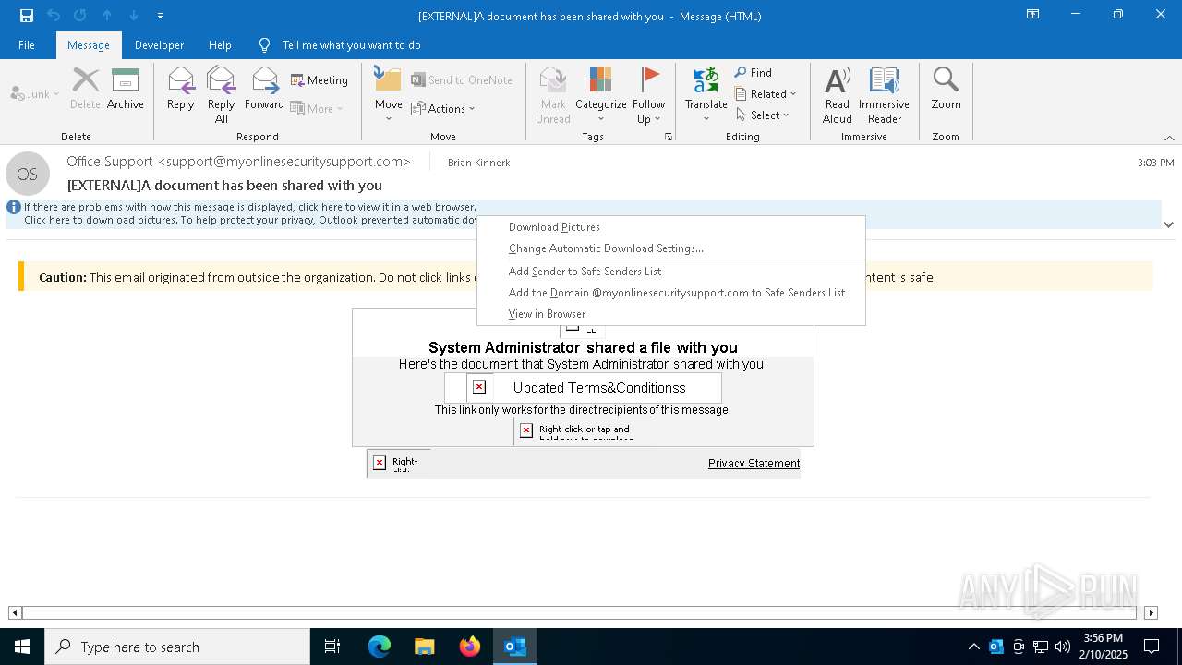Screen dimensions: 1182x665
Task: Launch the Tags dialog launcher
Action: tap(668, 137)
